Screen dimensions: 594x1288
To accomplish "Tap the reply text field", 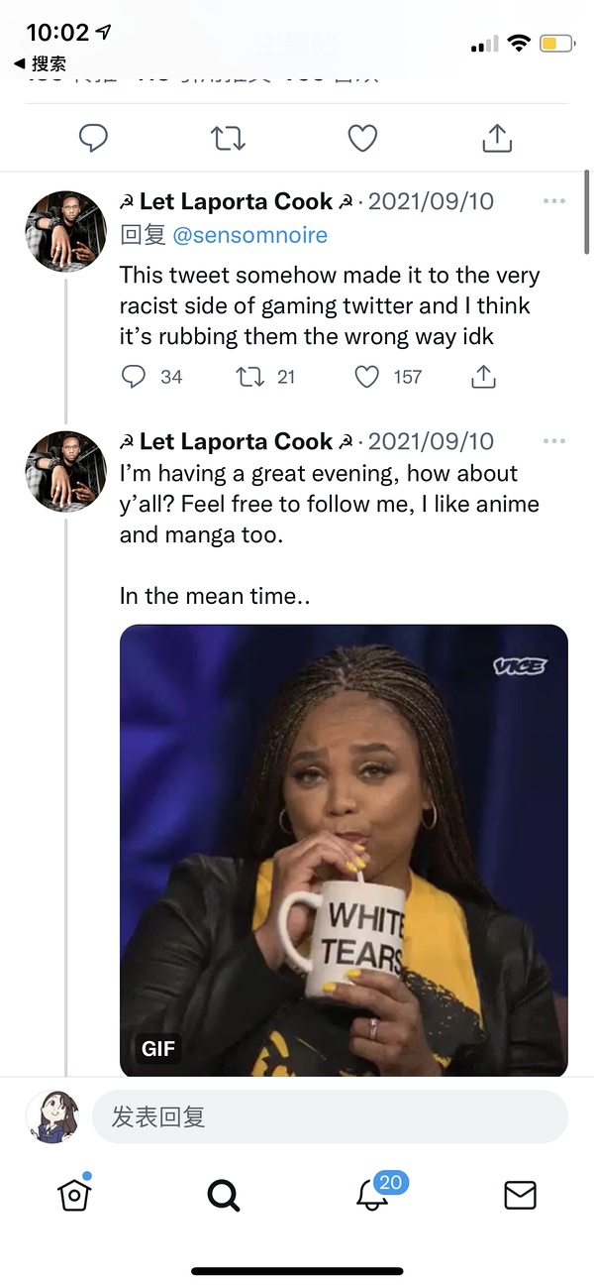I will pos(330,1116).
